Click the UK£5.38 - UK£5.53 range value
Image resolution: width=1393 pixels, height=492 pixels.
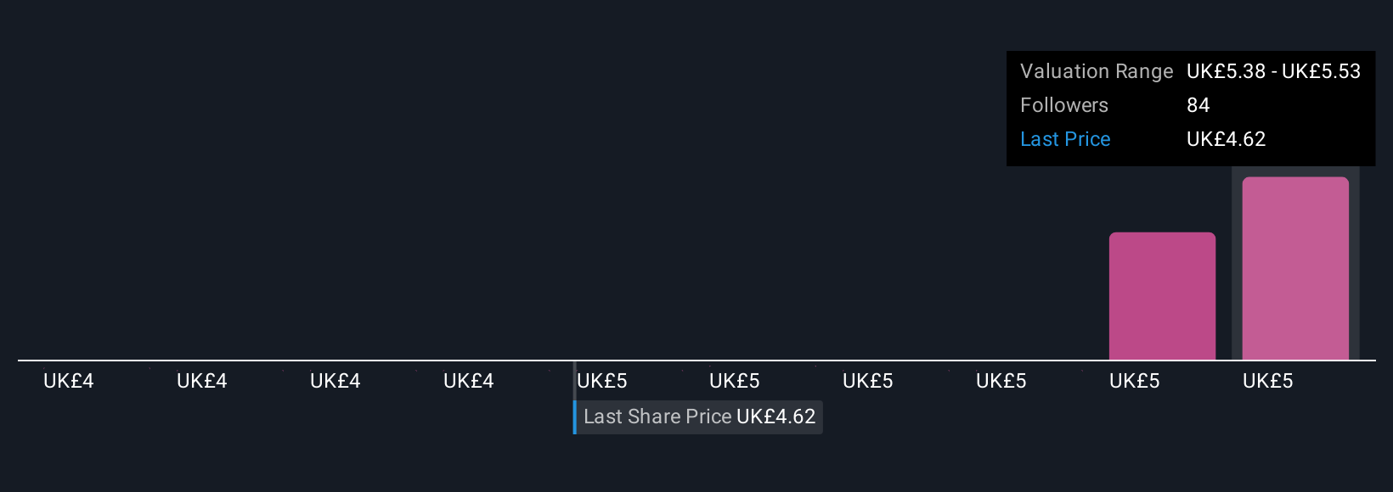(x=1273, y=71)
